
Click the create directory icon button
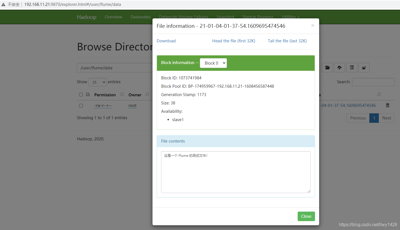pyautogui.click(x=364, y=68)
